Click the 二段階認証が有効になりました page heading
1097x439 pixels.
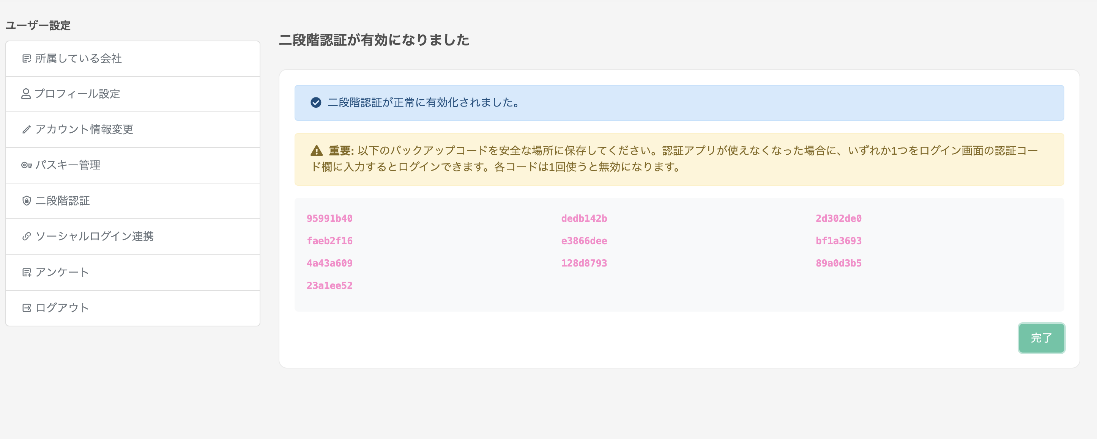pos(374,40)
